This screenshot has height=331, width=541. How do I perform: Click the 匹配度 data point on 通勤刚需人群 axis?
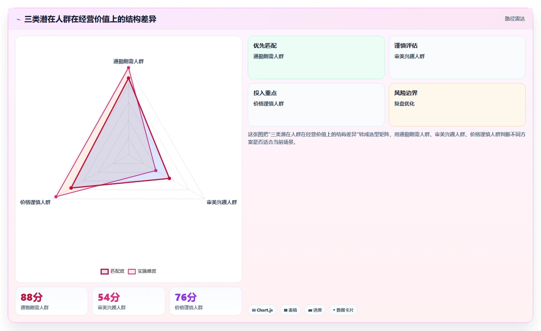click(x=129, y=78)
